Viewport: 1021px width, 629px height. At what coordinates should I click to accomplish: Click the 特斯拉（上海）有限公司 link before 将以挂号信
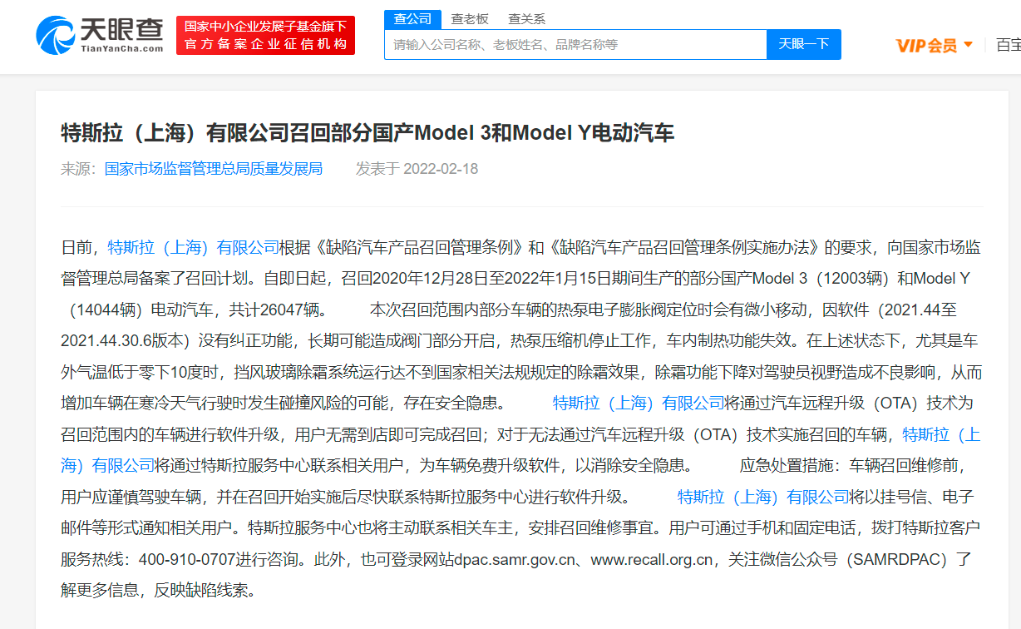[763, 498]
